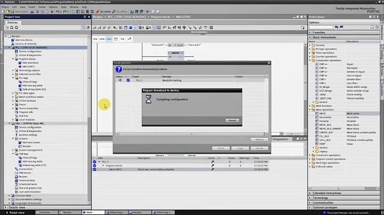Expand the Favorites section in Instructions
Screen dimensions: 384x215
pos(310,32)
